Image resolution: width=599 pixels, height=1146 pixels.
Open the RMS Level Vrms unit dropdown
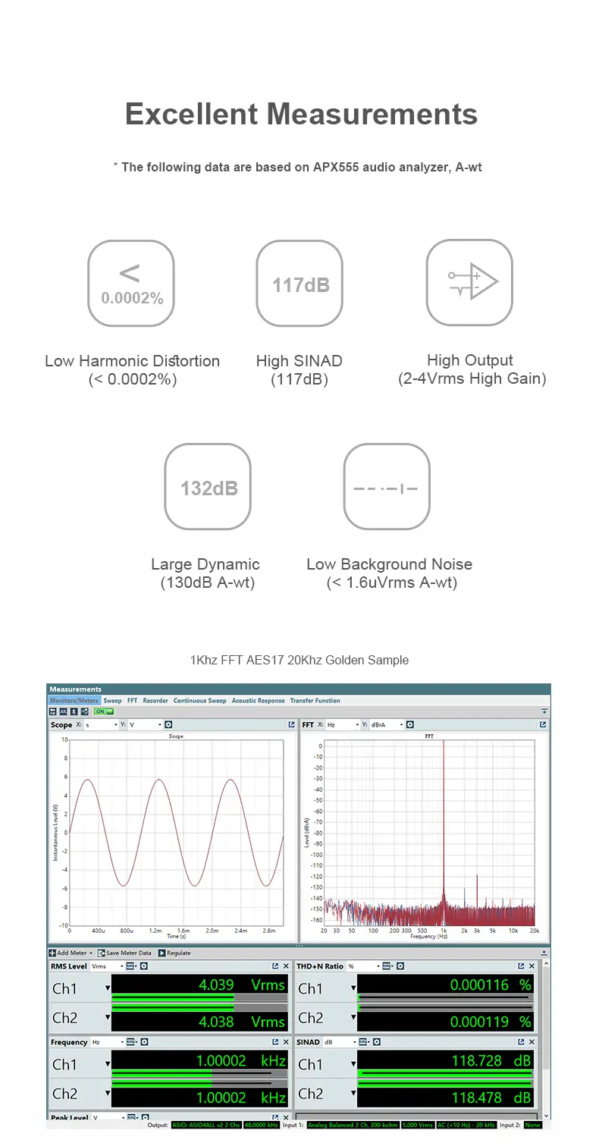(x=107, y=966)
